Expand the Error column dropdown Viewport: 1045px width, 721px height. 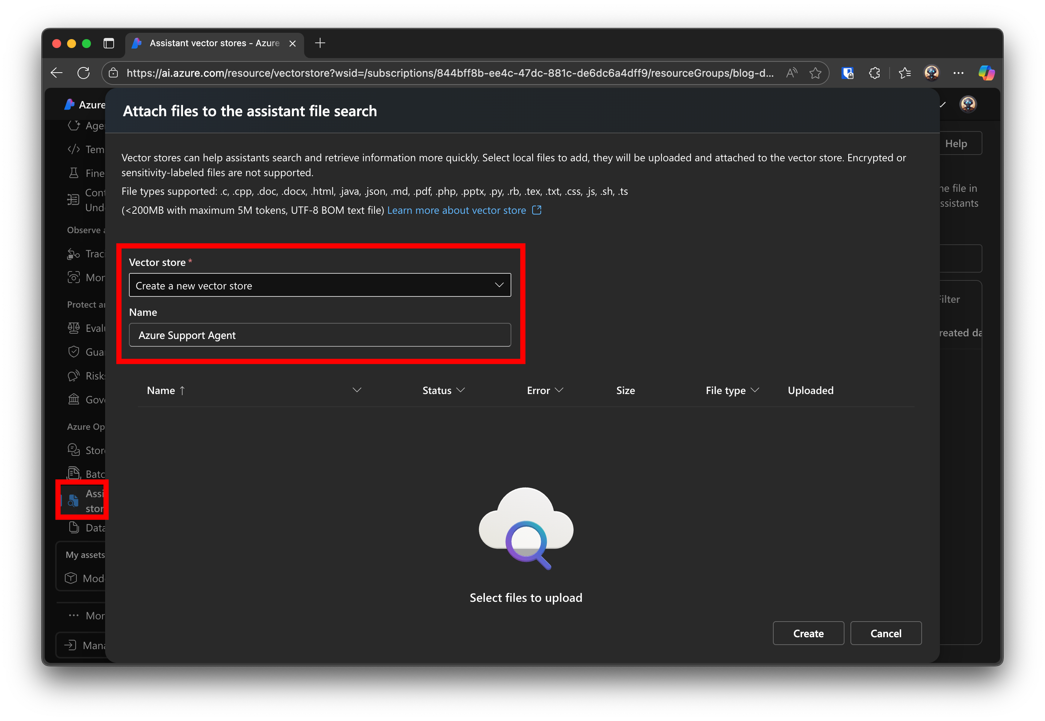tap(559, 390)
